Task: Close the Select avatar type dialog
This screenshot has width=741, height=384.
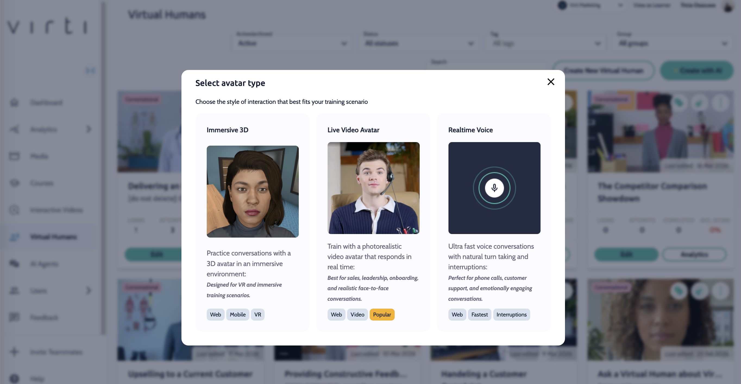Action: tap(551, 82)
